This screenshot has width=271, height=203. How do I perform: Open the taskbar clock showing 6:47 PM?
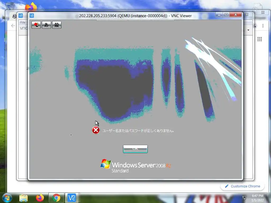point(258,198)
